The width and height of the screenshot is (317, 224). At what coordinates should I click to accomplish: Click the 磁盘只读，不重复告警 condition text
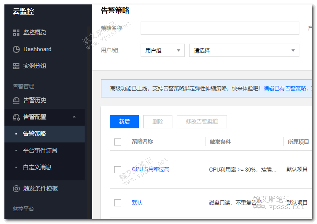coord(235,202)
